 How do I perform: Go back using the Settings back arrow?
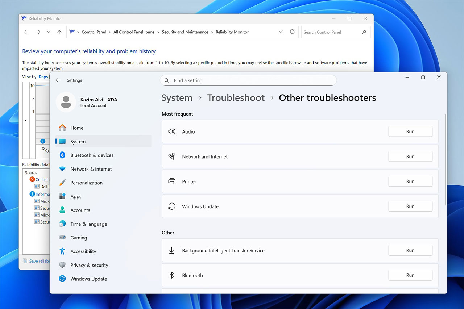58,80
